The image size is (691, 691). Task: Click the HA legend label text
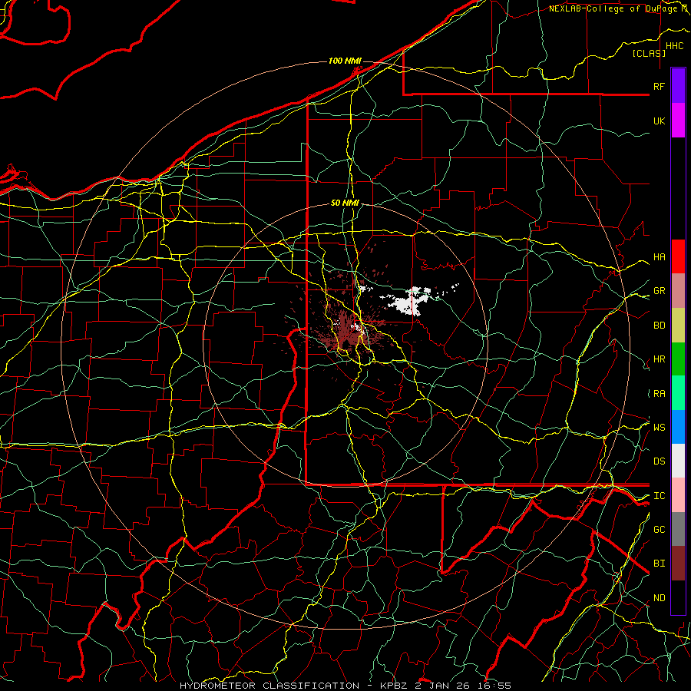click(x=660, y=257)
